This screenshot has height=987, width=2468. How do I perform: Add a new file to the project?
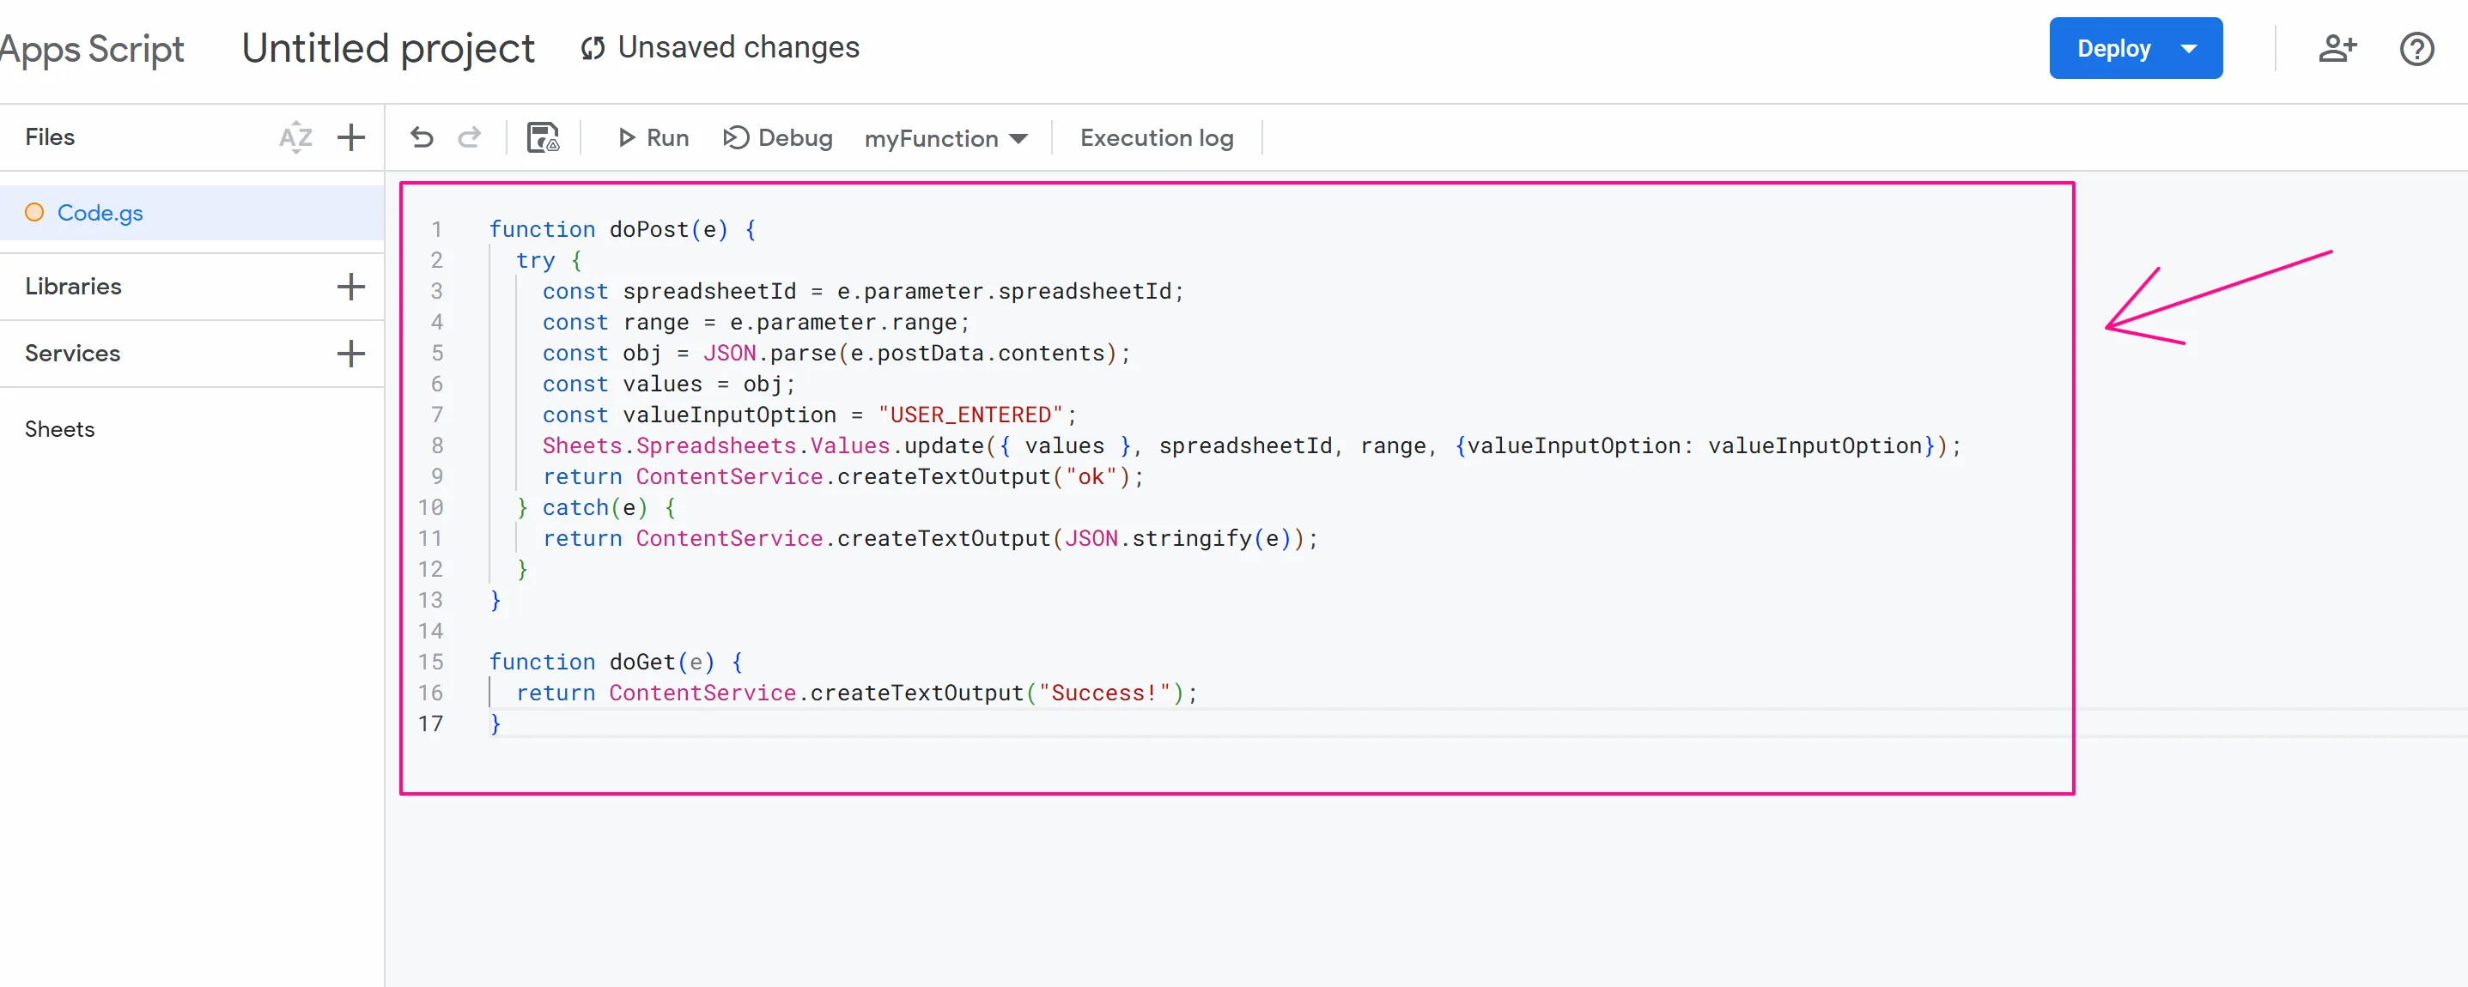point(350,137)
